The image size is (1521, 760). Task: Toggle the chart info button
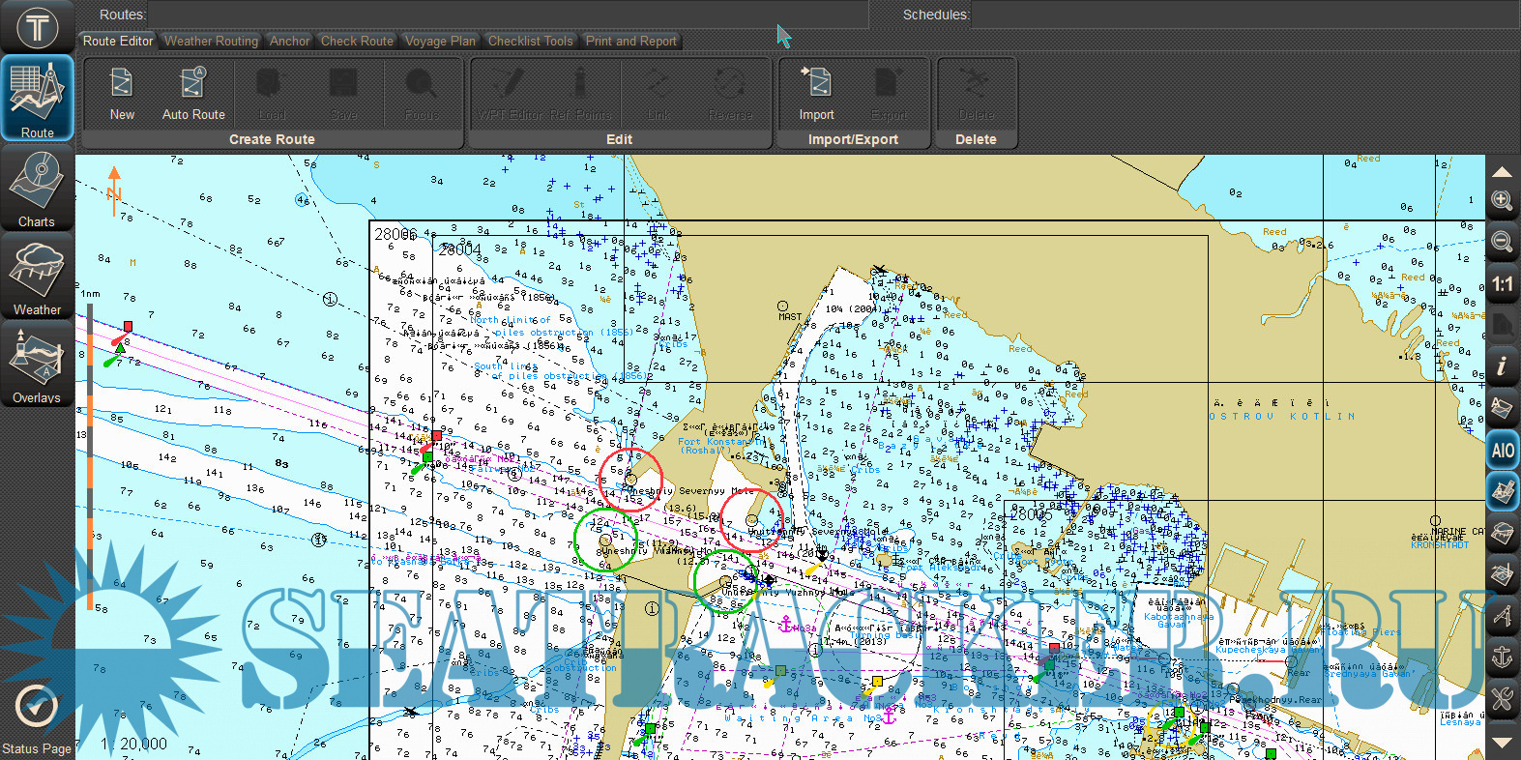click(x=1502, y=366)
